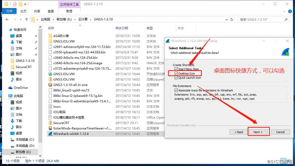Screen dimensions: 295x166
Task: Select the GNS3.IOU.VM virtualization package icon
Action: pyautogui.click(x=50, y=74)
